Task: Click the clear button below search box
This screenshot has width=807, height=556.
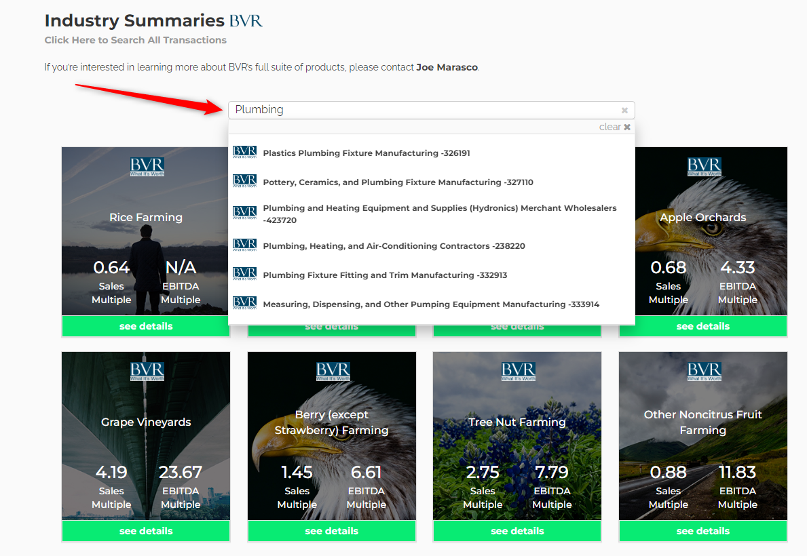Action: pyautogui.click(x=615, y=127)
